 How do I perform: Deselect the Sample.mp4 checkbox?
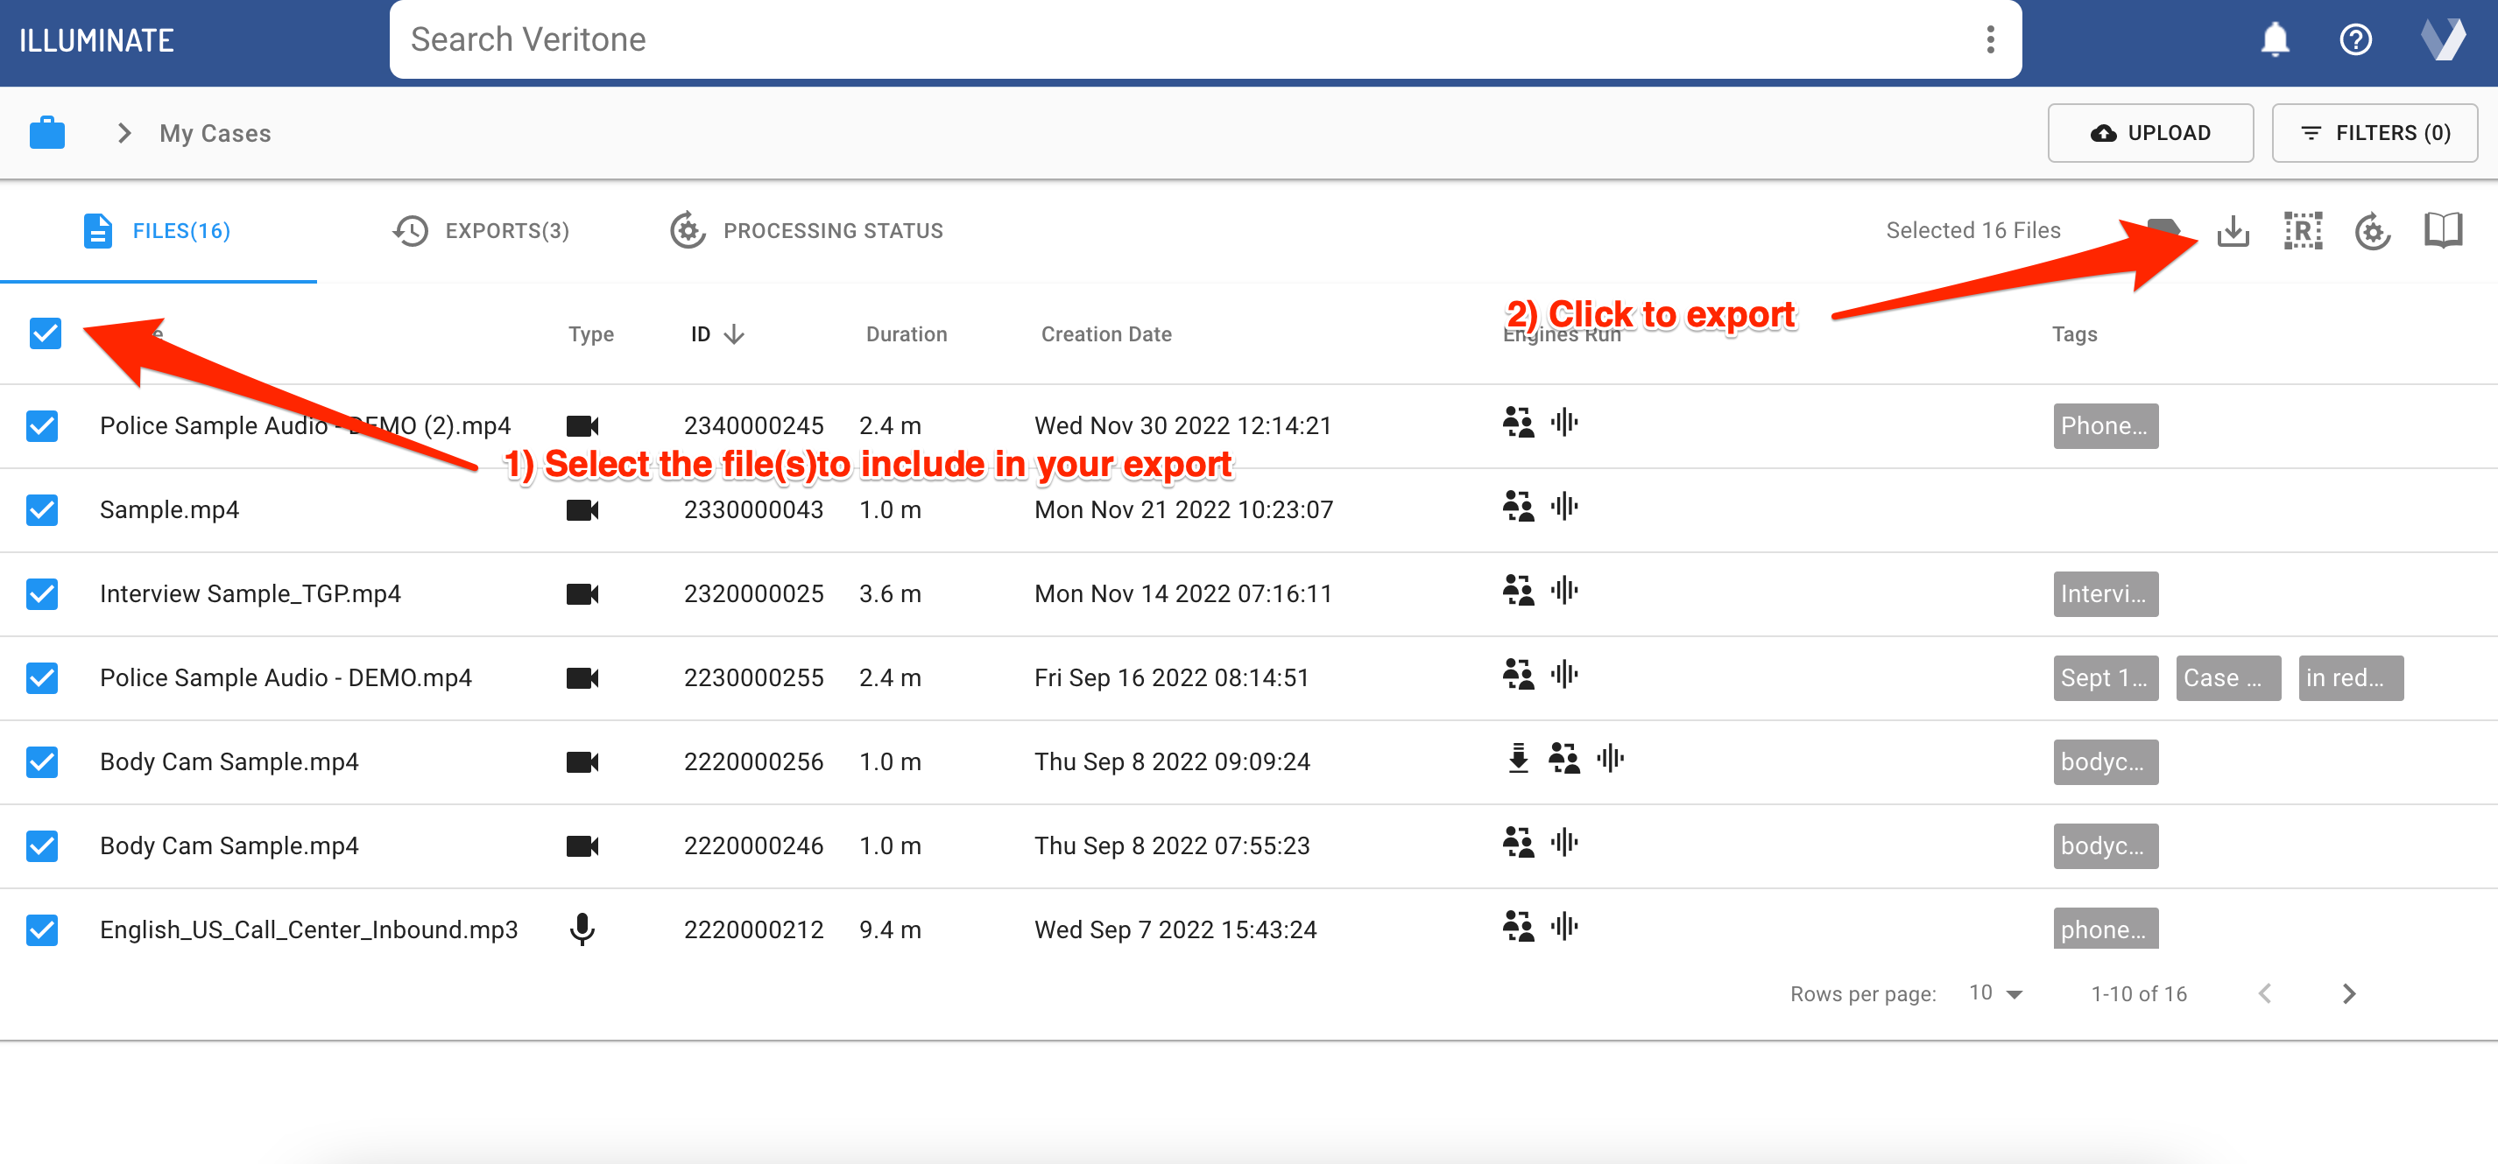(42, 509)
